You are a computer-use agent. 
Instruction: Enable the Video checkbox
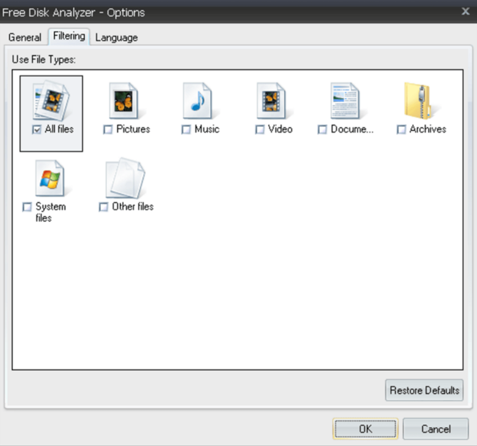(x=259, y=130)
